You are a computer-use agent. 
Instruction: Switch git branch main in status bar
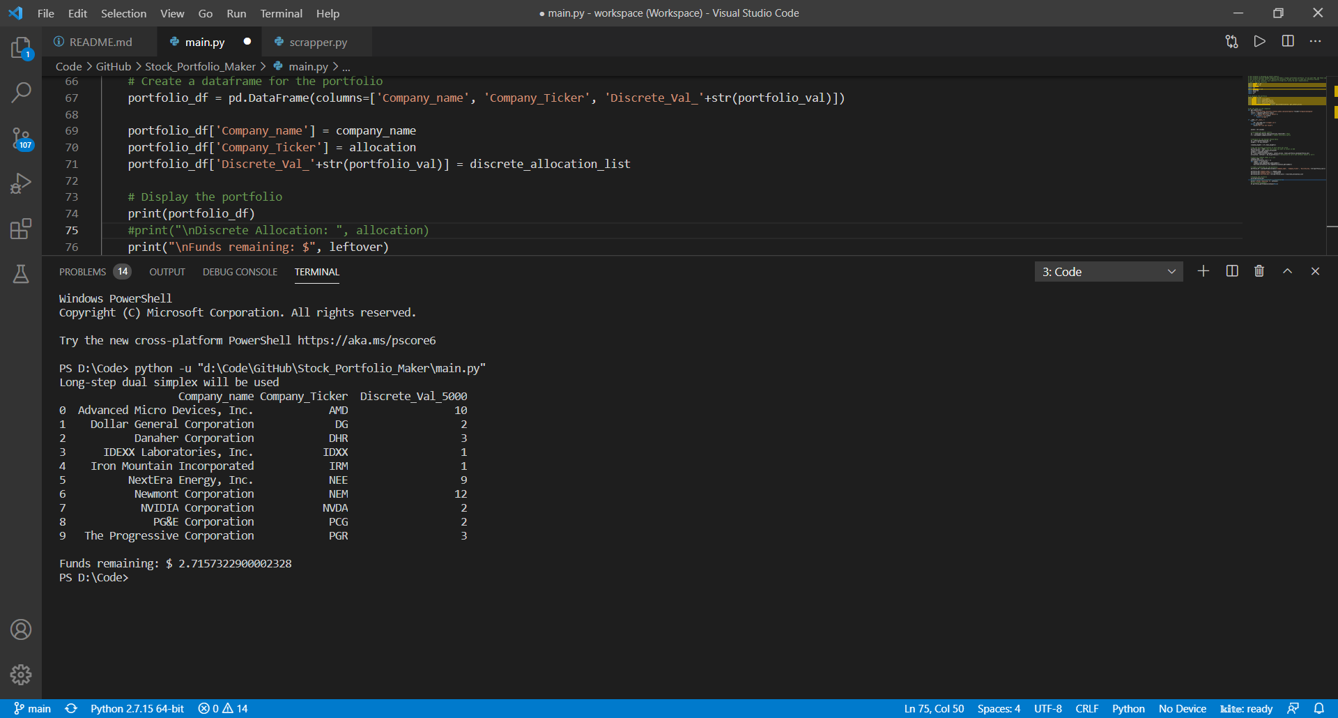click(32, 708)
